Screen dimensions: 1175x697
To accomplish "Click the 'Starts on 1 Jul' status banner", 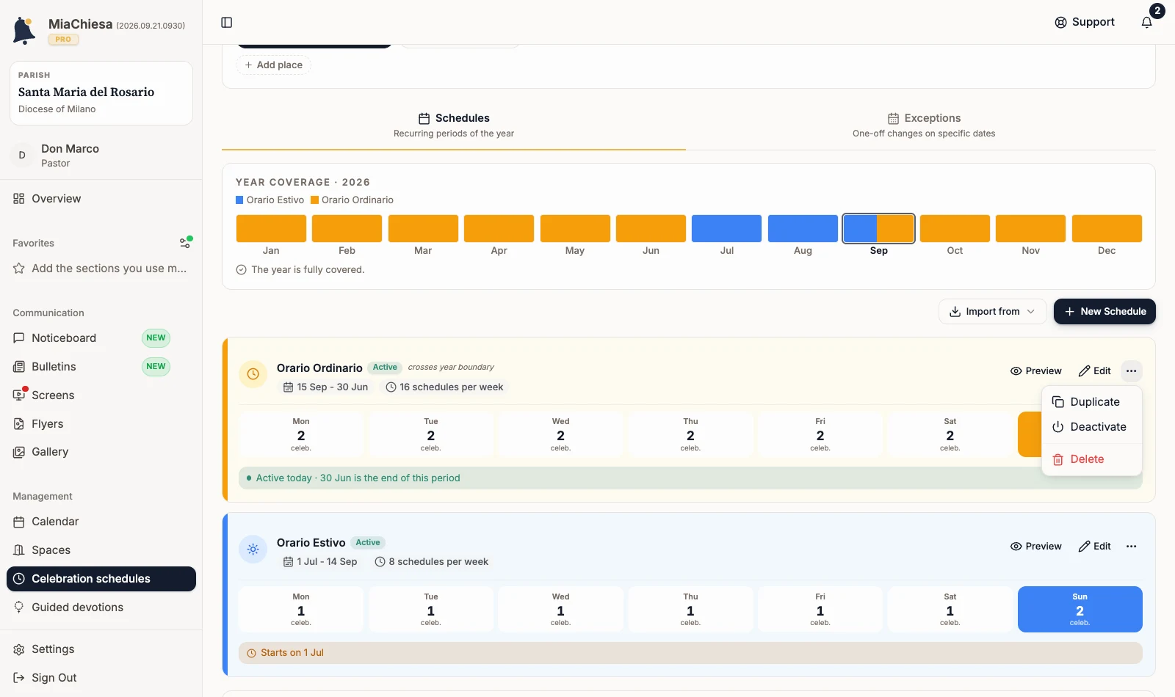I will click(690, 653).
